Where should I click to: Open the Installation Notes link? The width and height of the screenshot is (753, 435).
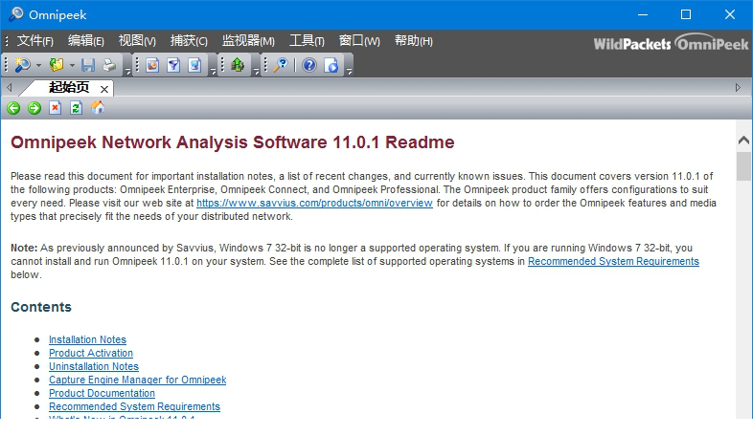tap(87, 339)
